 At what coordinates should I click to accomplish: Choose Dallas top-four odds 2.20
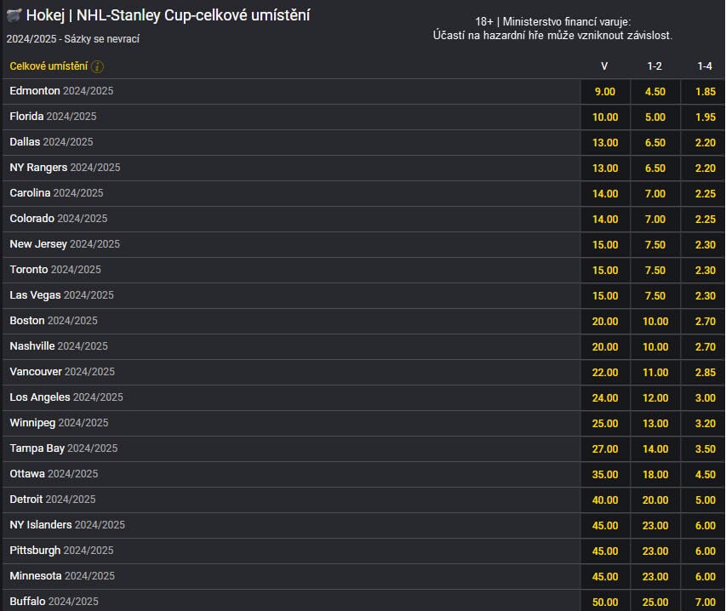click(704, 142)
